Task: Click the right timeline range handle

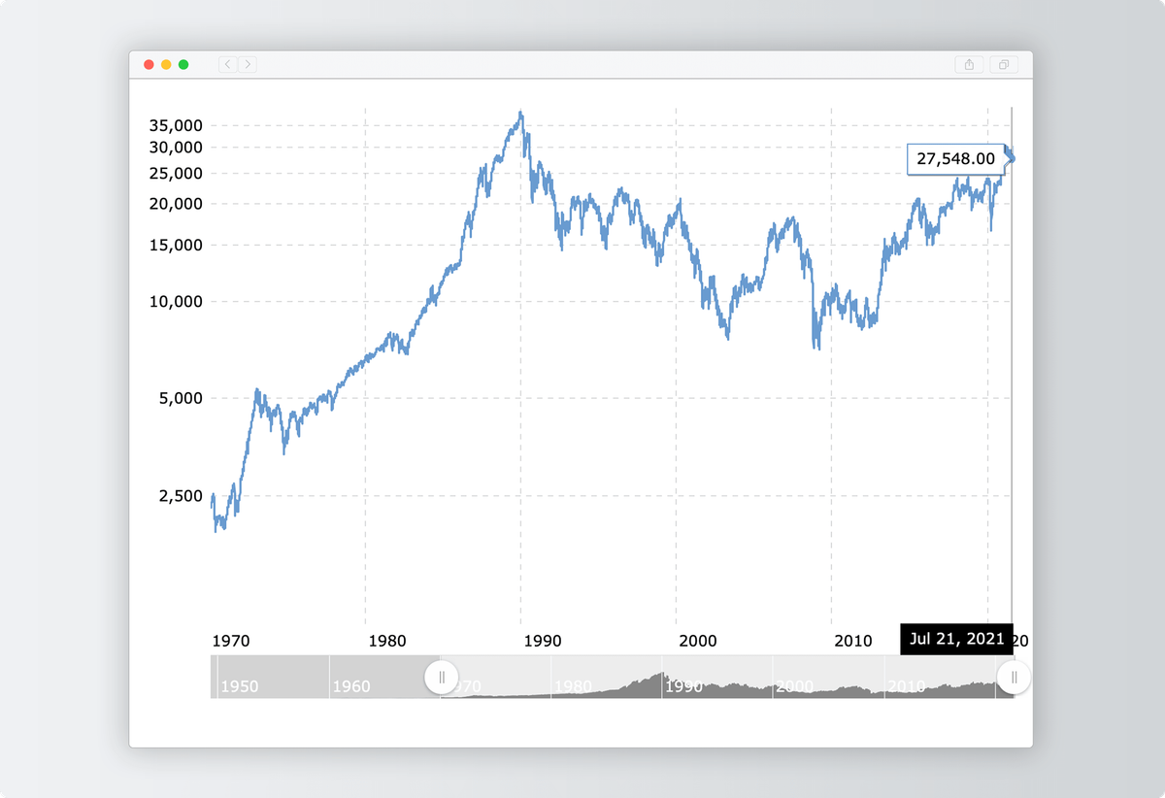Action: 1015,677
